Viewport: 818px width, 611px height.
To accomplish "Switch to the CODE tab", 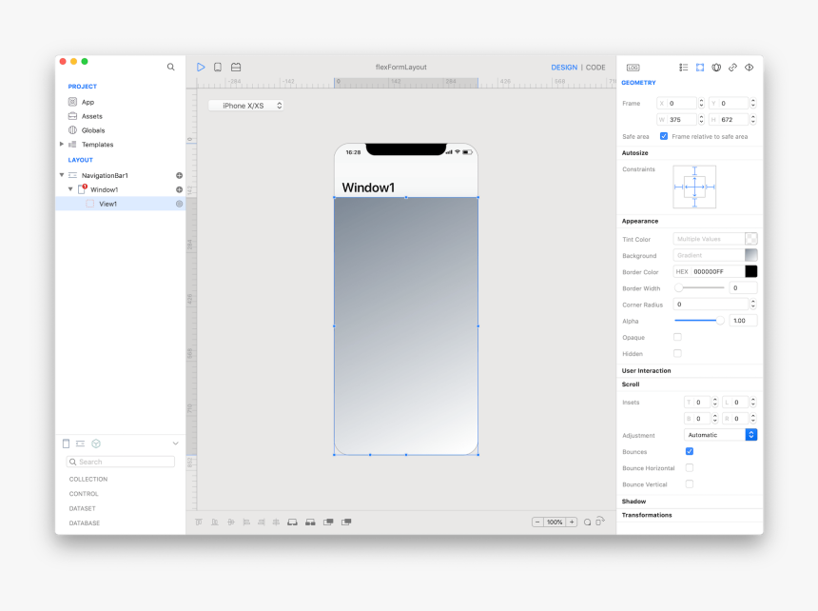I will pos(595,68).
